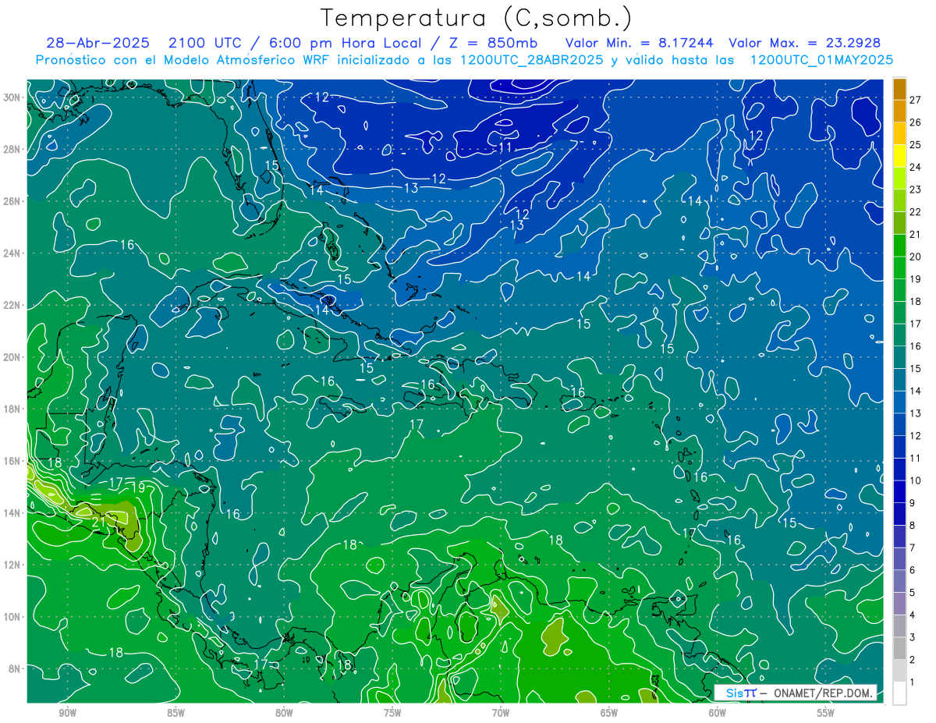
Task: Click the legend value "3"
Action: pos(913,637)
